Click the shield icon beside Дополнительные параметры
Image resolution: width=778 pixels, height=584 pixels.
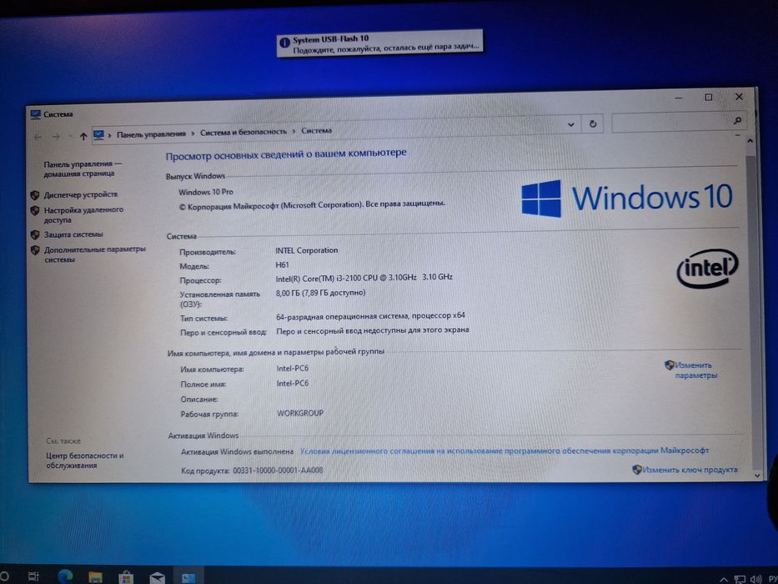tap(35, 250)
